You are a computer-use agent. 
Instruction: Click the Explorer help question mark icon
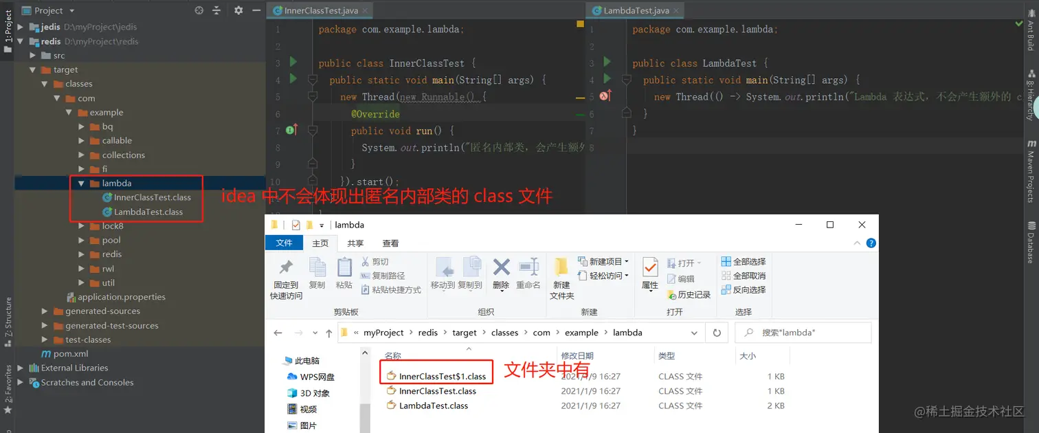(x=871, y=243)
